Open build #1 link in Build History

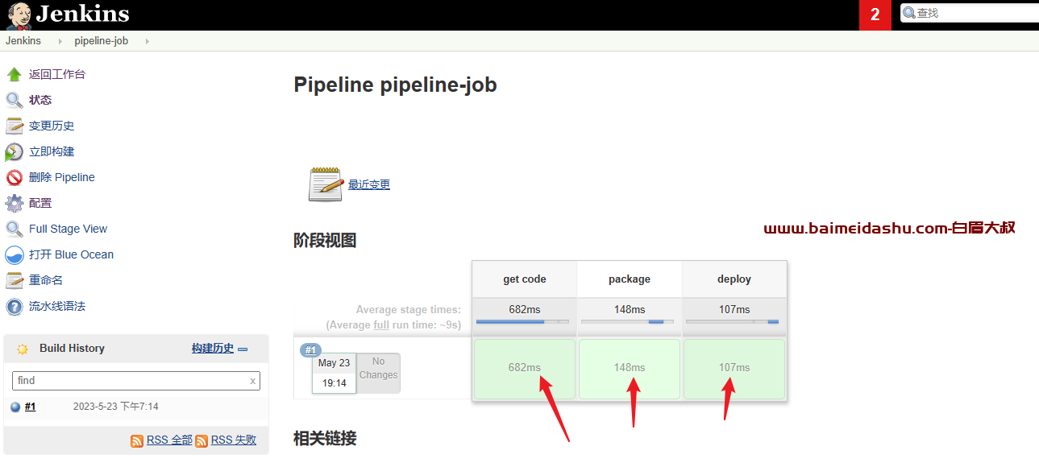(31, 407)
